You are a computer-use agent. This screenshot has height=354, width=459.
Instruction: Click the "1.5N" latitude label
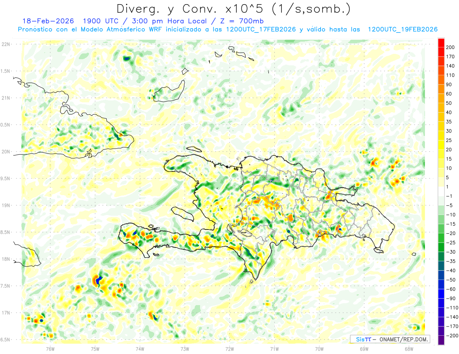(x=5, y=71)
